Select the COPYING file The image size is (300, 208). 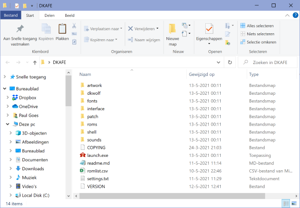tap(96, 147)
